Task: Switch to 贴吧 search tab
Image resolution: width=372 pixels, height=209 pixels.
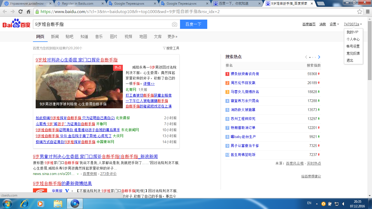Action: pyautogui.click(x=69, y=36)
